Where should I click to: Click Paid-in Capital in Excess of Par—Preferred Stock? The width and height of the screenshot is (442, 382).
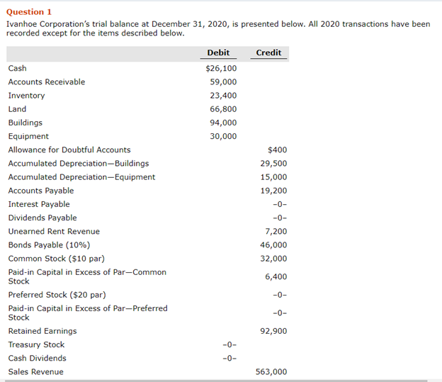tap(88, 313)
